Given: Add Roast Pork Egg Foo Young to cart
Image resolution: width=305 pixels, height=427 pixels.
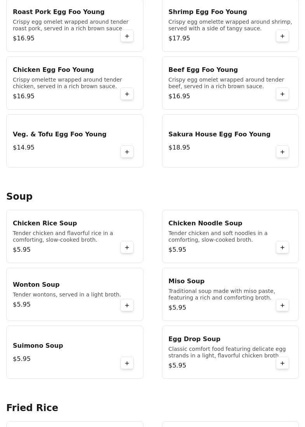Looking at the screenshot, I should [127, 36].
